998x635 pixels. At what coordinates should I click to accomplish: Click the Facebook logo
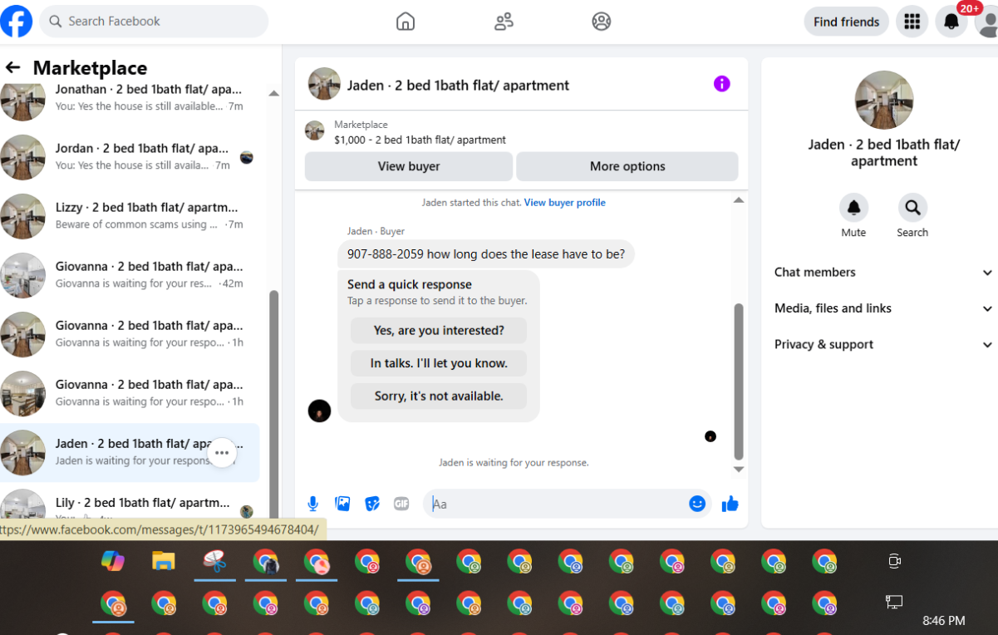16,21
